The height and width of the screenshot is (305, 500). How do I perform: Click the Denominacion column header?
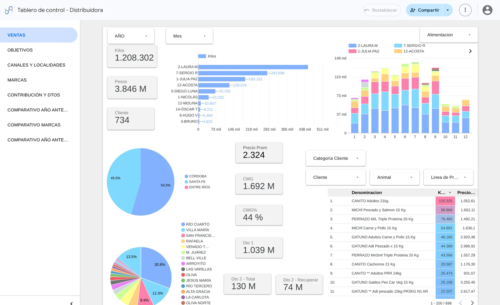coord(367,192)
